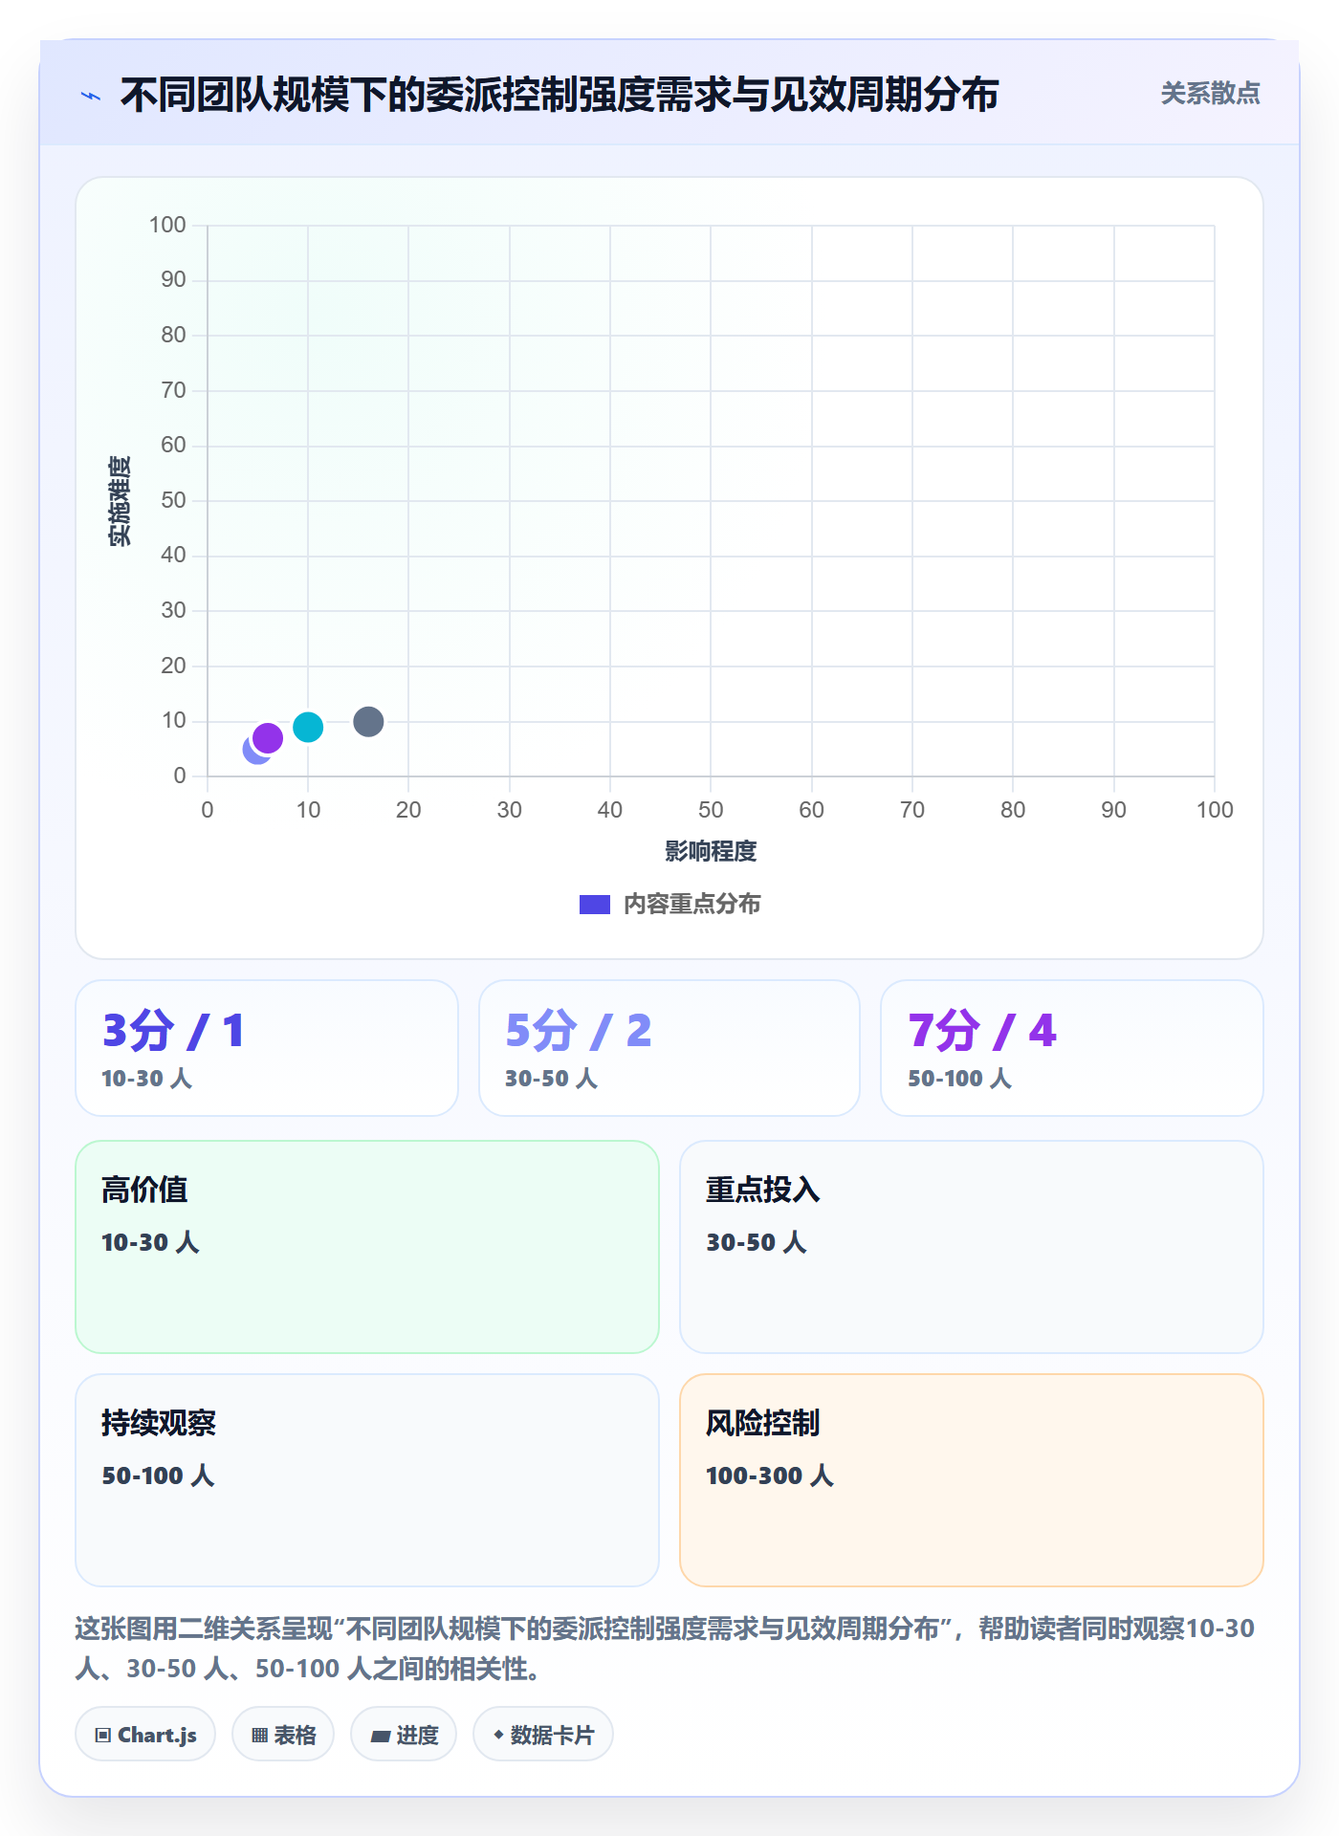The height and width of the screenshot is (1836, 1339).
Task: Select the 持续观察 quadrant card
Action: pyautogui.click(x=367, y=1480)
